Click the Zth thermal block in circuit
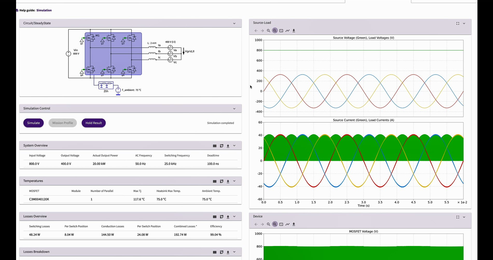This screenshot has width=493, height=260. [x=106, y=85]
